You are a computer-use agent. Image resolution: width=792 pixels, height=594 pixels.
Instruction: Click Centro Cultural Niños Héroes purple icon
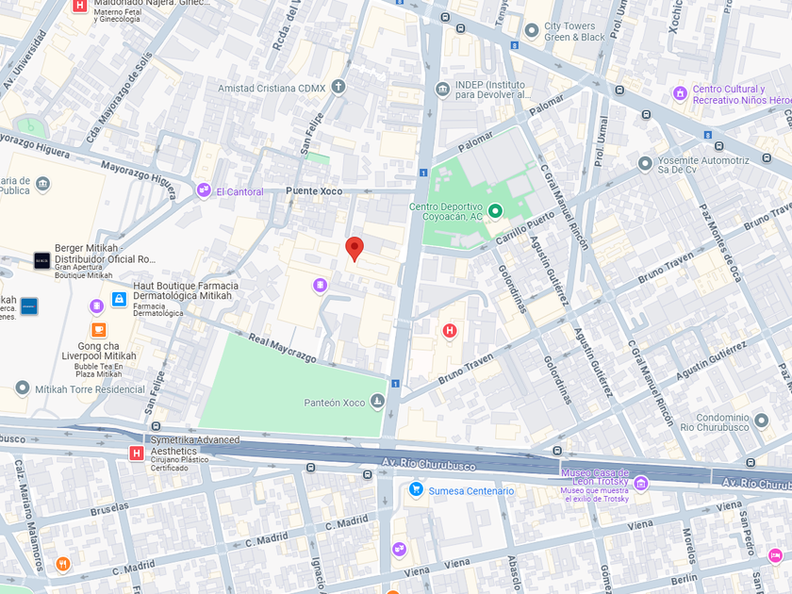tap(681, 93)
